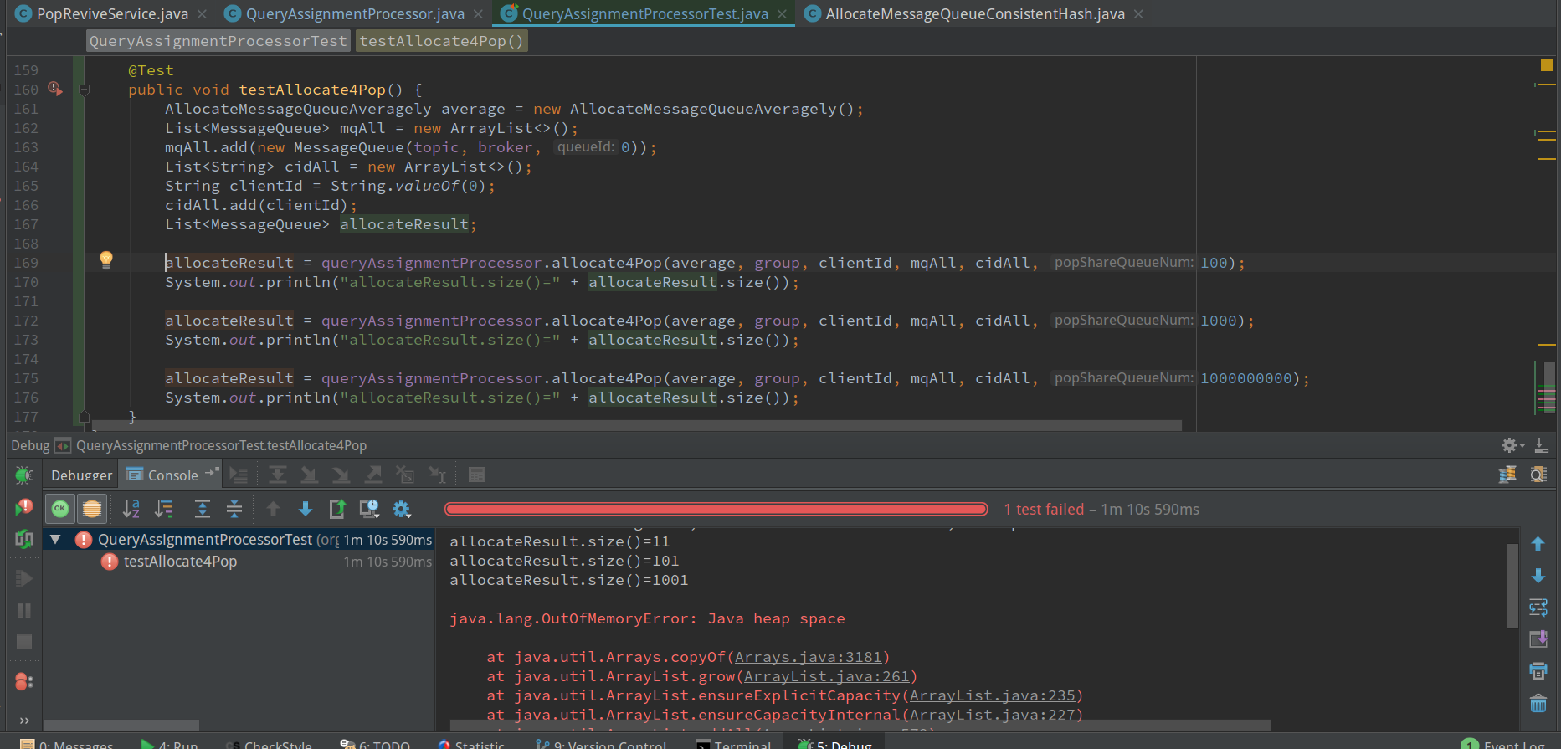Click the Step Over icon
This screenshot has width=1561, height=749.
click(277, 475)
